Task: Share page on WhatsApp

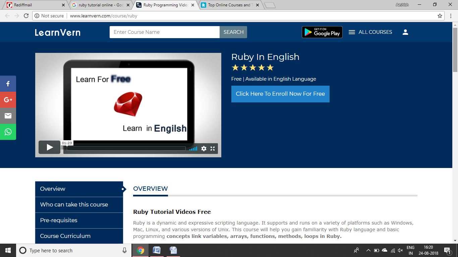Action: 8,132
